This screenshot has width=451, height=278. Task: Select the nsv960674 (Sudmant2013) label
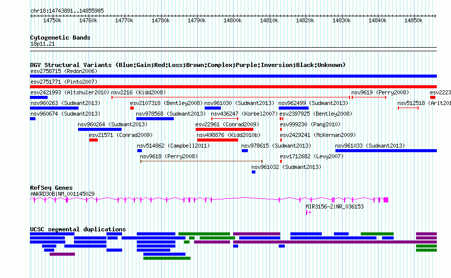tap(65, 114)
